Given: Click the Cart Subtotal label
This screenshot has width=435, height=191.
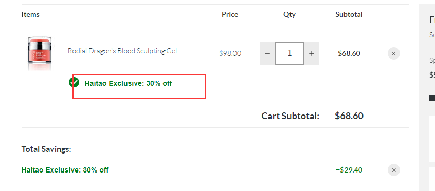Looking at the screenshot, I should tap(290, 116).
